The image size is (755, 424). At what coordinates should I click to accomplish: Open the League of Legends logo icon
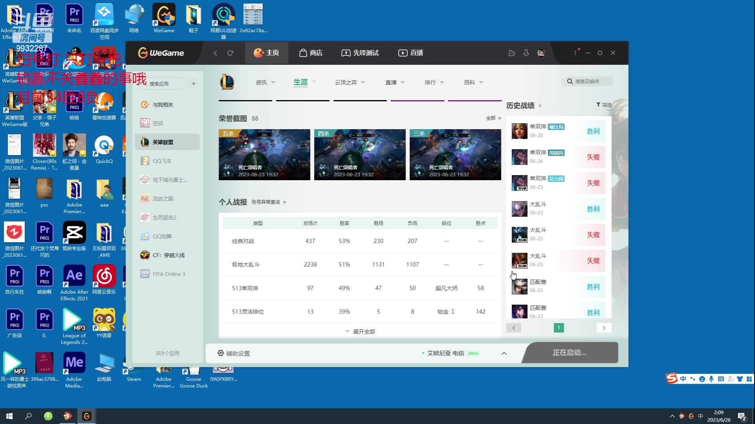(227, 82)
